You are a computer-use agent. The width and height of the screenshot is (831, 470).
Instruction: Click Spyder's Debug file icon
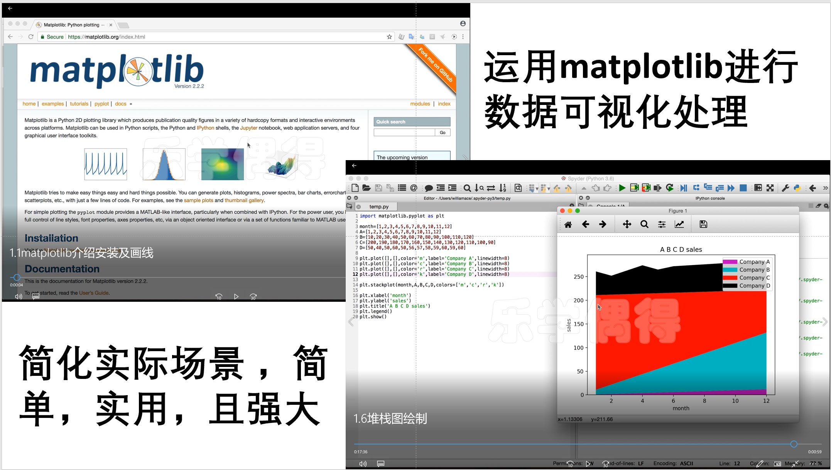point(684,188)
